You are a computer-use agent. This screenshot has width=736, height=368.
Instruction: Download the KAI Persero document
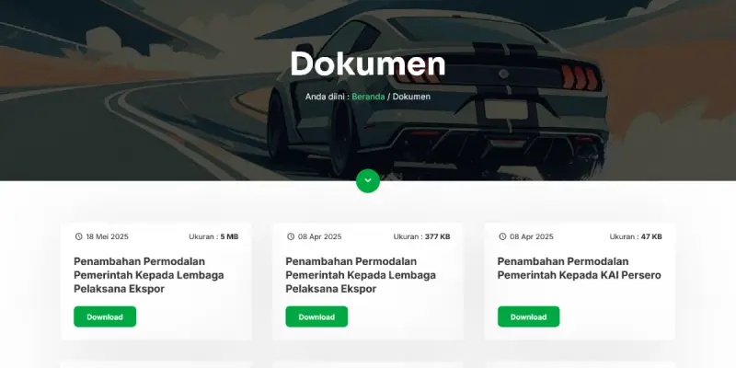(528, 316)
